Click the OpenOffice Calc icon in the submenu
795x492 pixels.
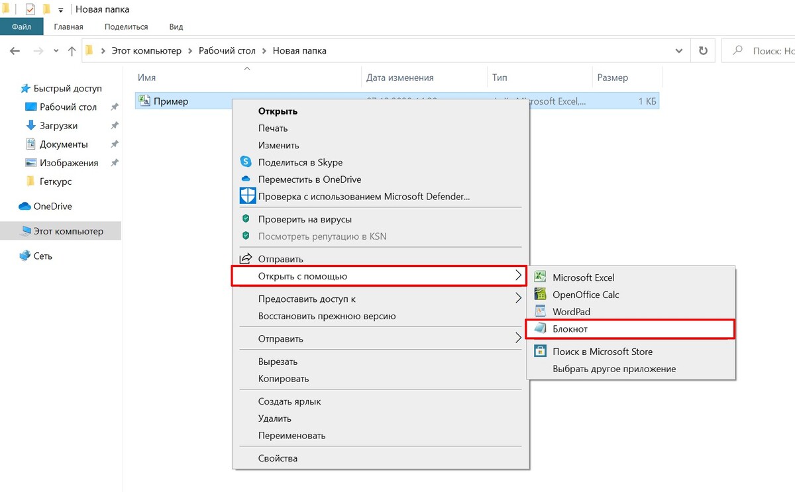(541, 294)
